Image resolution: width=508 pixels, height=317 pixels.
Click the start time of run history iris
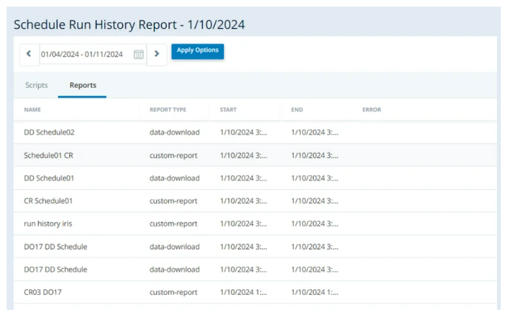tap(244, 224)
